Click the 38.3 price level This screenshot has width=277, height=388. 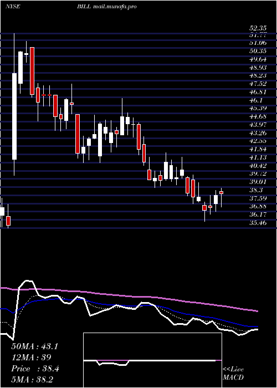coord(256,190)
